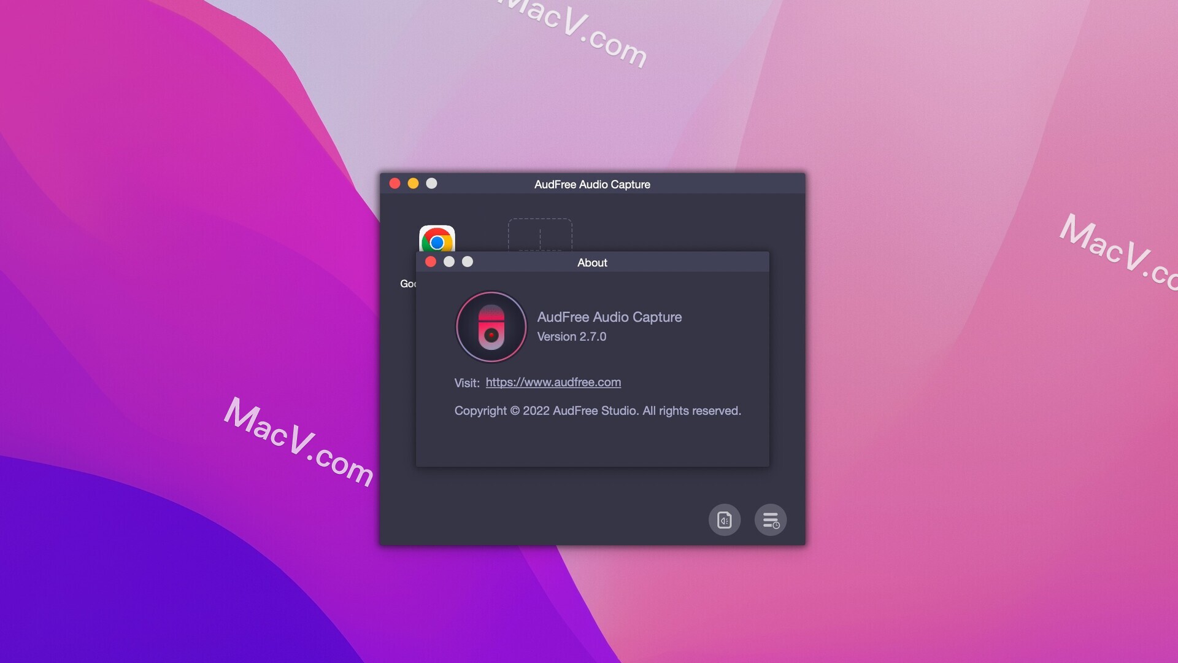Open the recording history panel icon
This screenshot has width=1178, height=663.
click(x=769, y=520)
